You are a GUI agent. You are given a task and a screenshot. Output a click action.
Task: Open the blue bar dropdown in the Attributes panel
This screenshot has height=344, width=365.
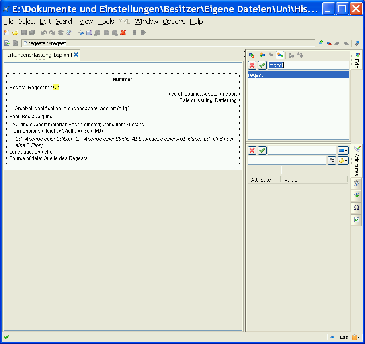click(343, 151)
